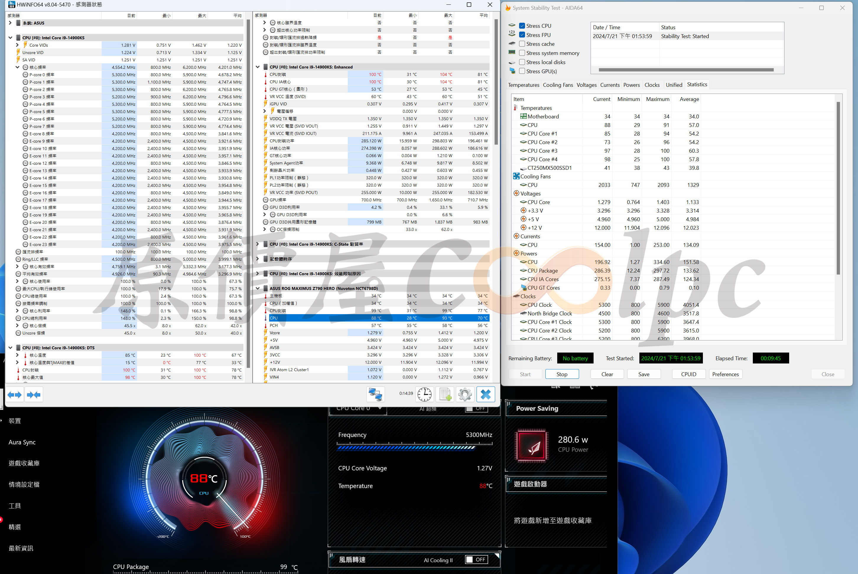Open the 遊戲收藏庫 sidebar link

[x=24, y=463]
